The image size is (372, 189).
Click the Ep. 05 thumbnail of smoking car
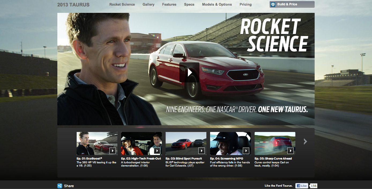[x=275, y=143]
